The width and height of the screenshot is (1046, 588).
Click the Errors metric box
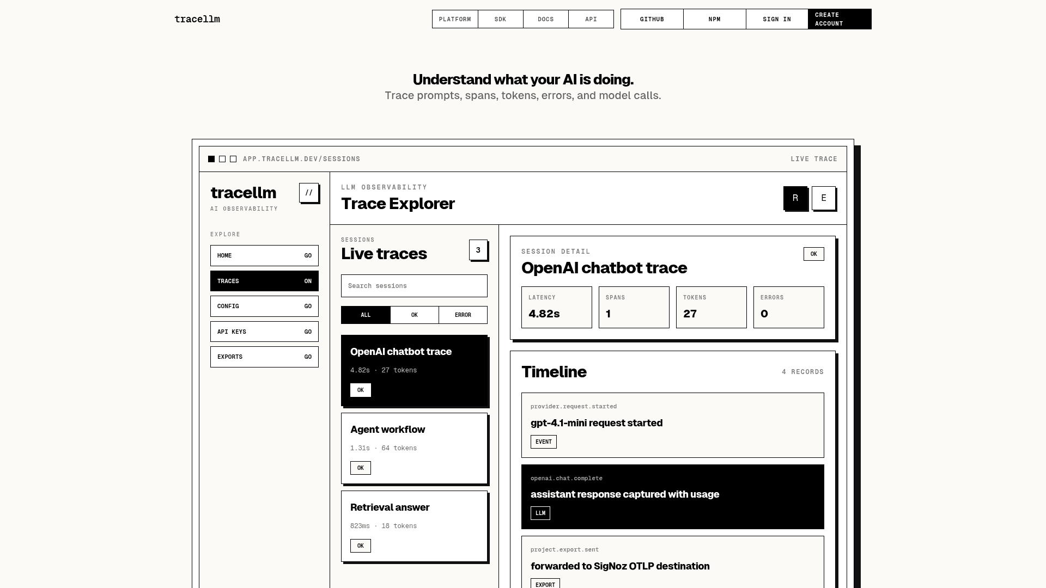click(789, 307)
